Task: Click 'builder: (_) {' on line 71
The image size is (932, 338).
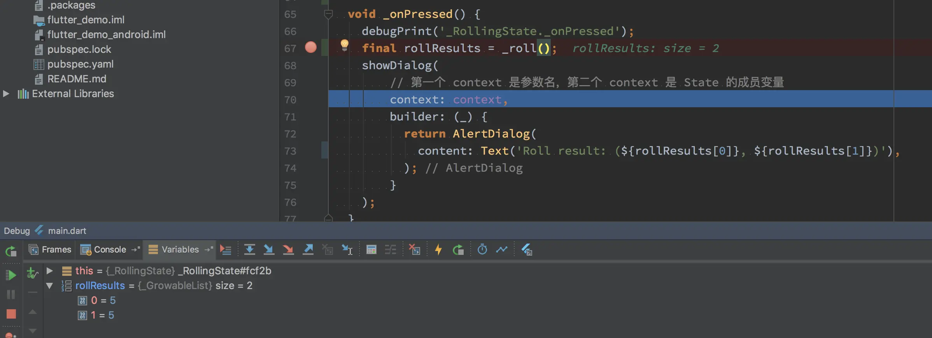Action: click(x=438, y=117)
